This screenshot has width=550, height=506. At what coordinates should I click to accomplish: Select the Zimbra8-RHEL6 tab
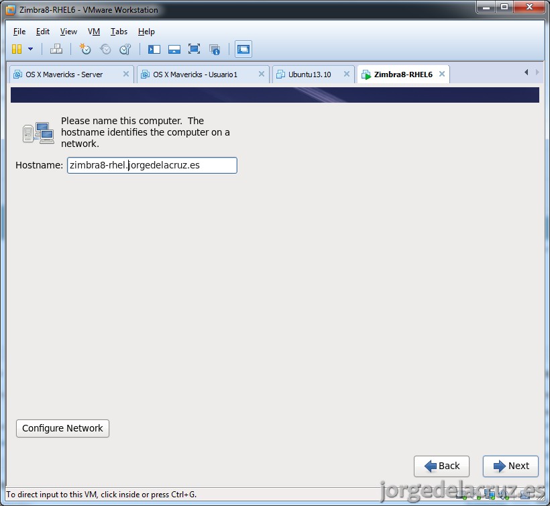pos(403,74)
